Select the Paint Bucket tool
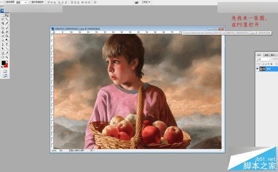 pos(7,36)
